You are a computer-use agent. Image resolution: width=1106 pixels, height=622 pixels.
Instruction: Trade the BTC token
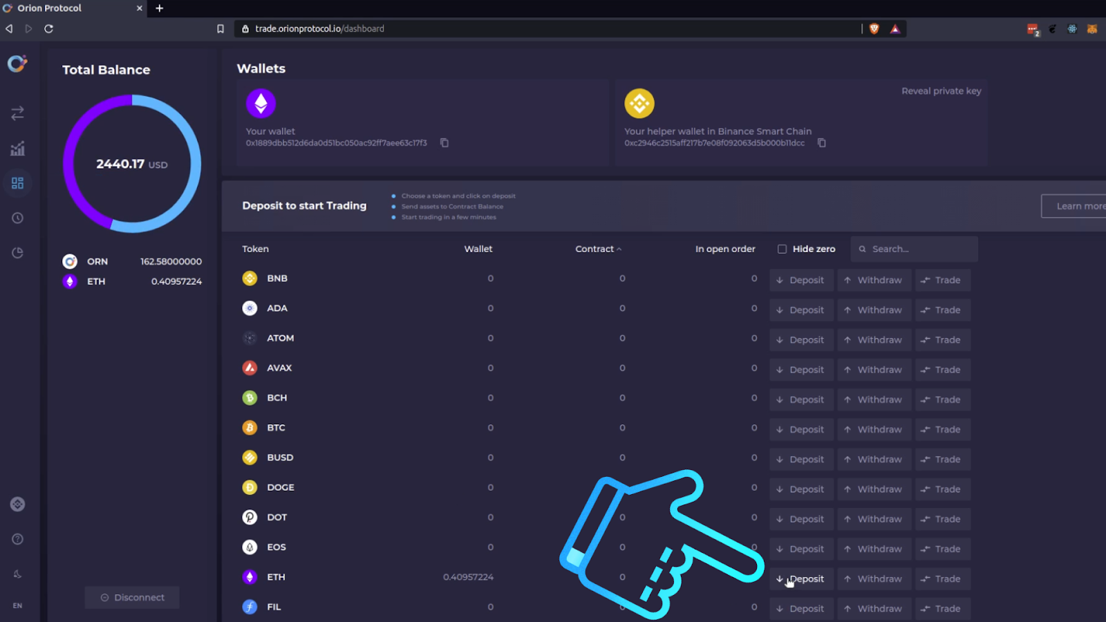[943, 429]
